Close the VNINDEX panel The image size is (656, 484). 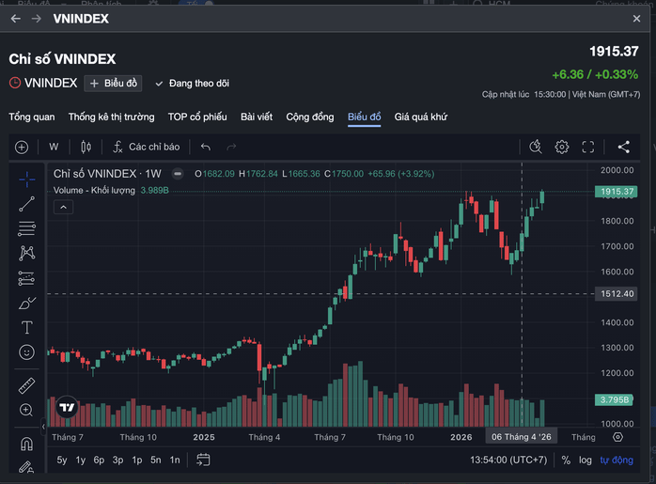(636, 19)
